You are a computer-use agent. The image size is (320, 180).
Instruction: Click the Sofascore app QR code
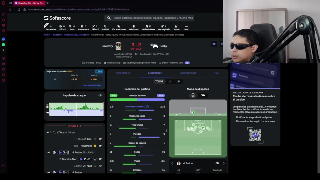click(255, 135)
